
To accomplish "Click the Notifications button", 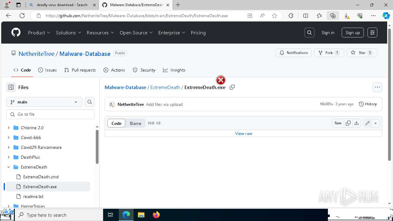I will [x=294, y=53].
